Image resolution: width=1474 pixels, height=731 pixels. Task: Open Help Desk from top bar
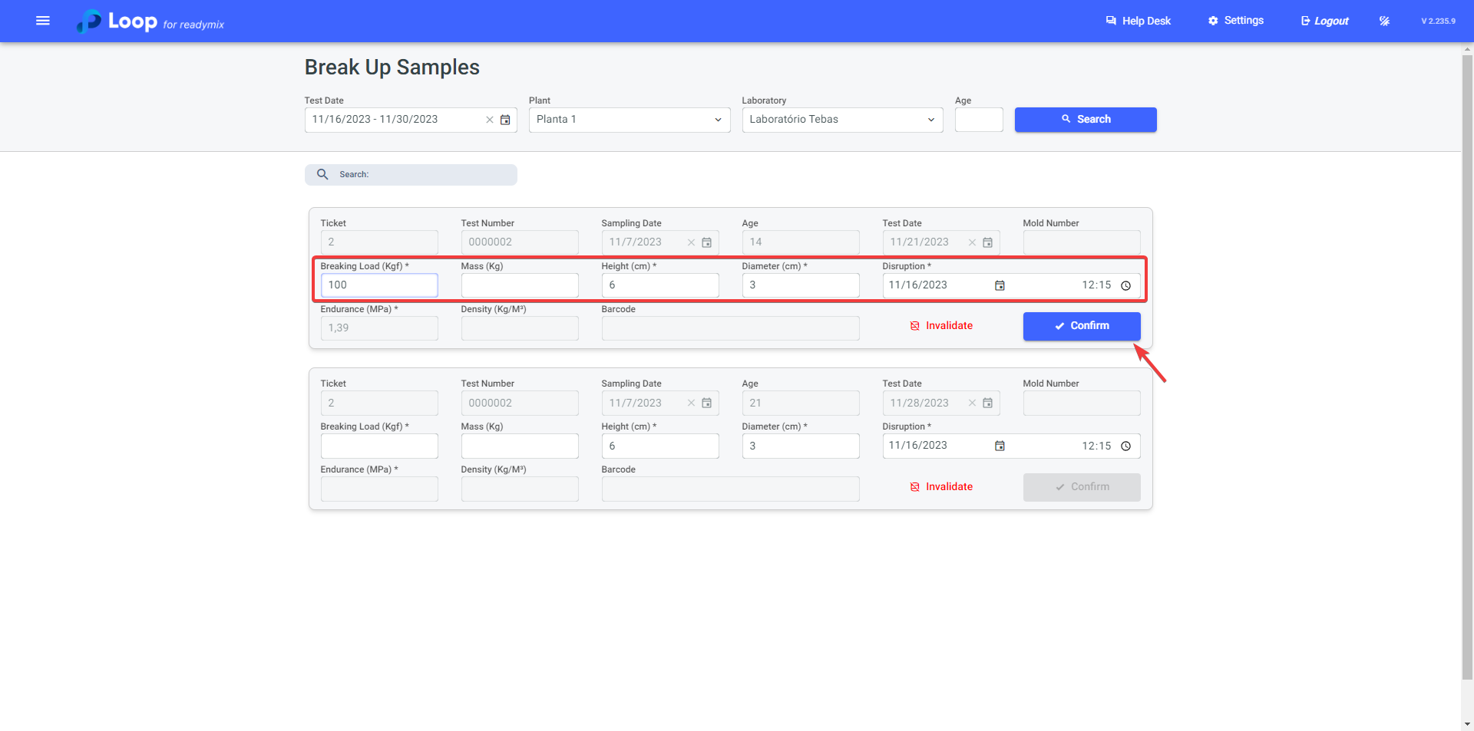click(x=1138, y=21)
